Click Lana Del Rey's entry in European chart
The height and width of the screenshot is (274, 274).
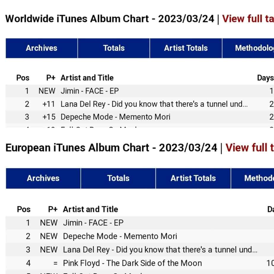point(160,250)
